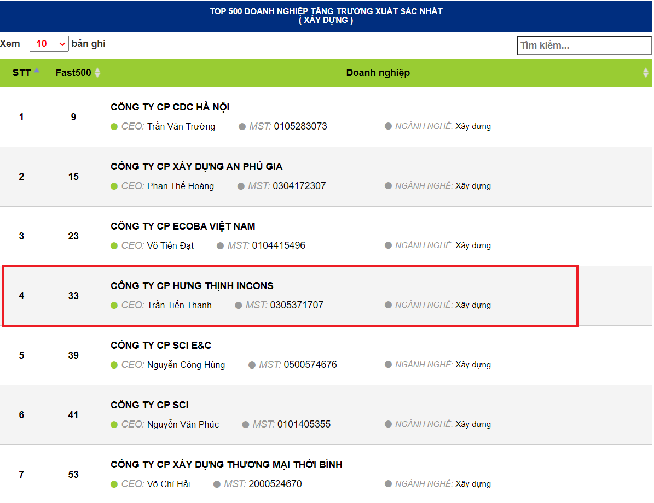654x503 pixels.
Task: Select tax code 0500574676
Action: pos(310,365)
